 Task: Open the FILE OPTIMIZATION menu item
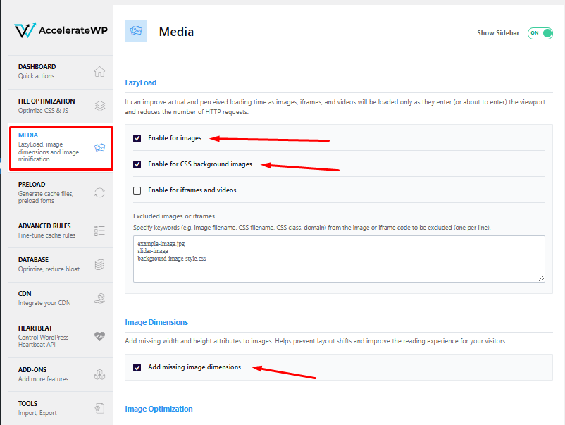click(61, 106)
